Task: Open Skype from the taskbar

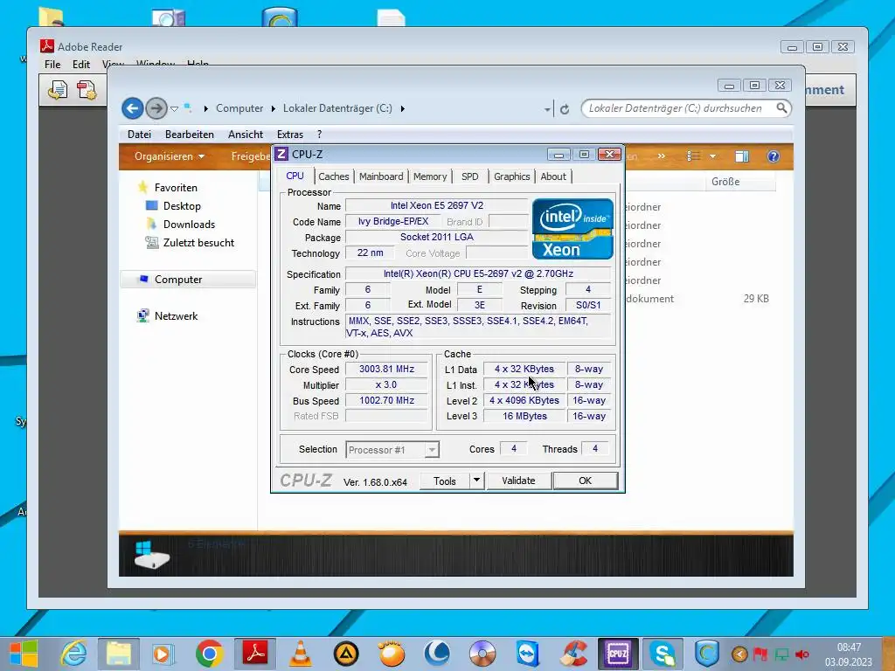Action: click(663, 654)
